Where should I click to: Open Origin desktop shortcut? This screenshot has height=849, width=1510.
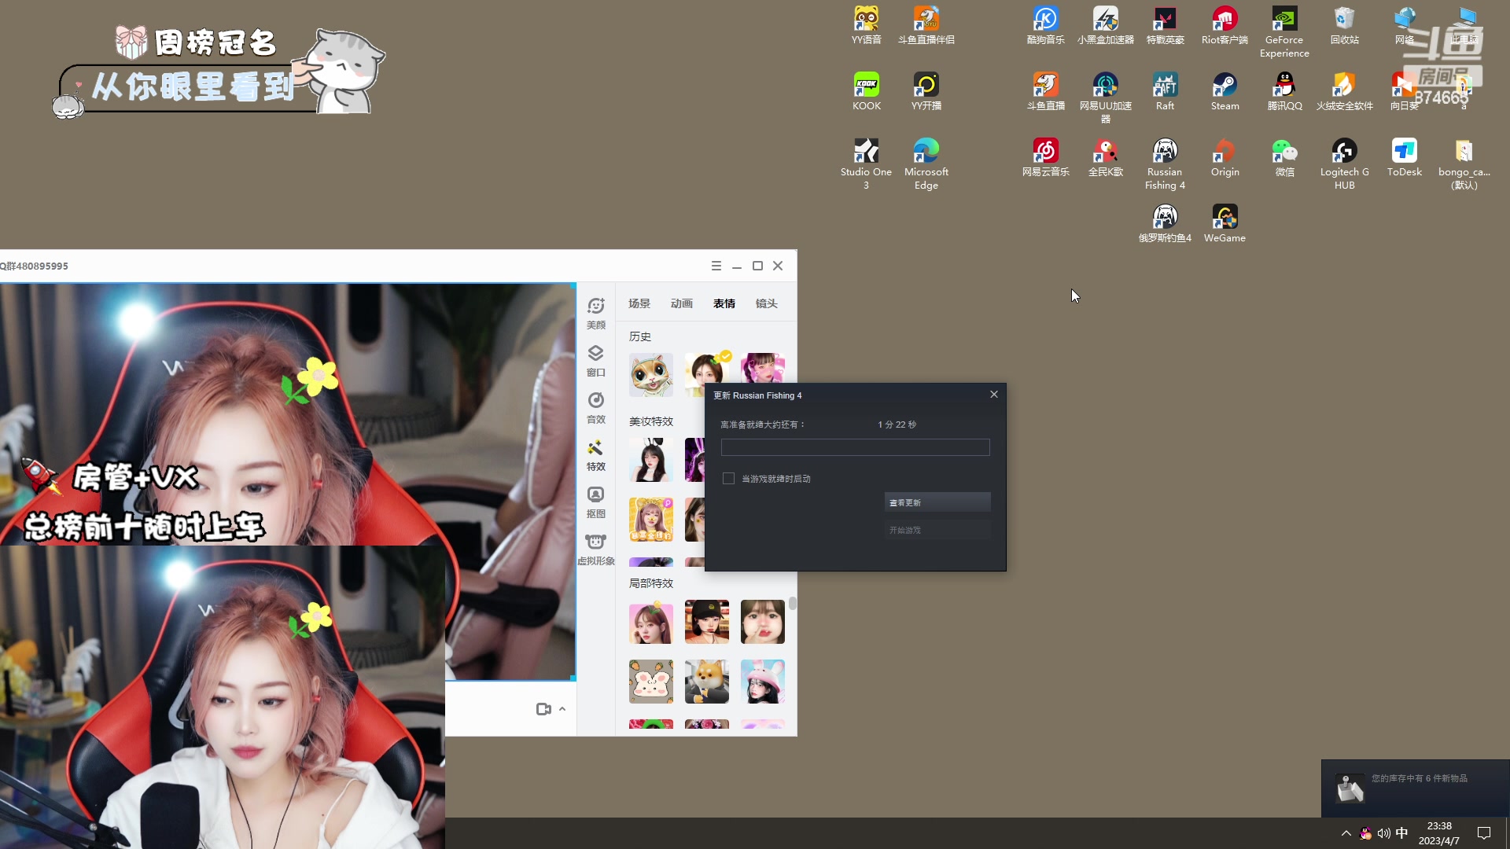pyautogui.click(x=1225, y=157)
